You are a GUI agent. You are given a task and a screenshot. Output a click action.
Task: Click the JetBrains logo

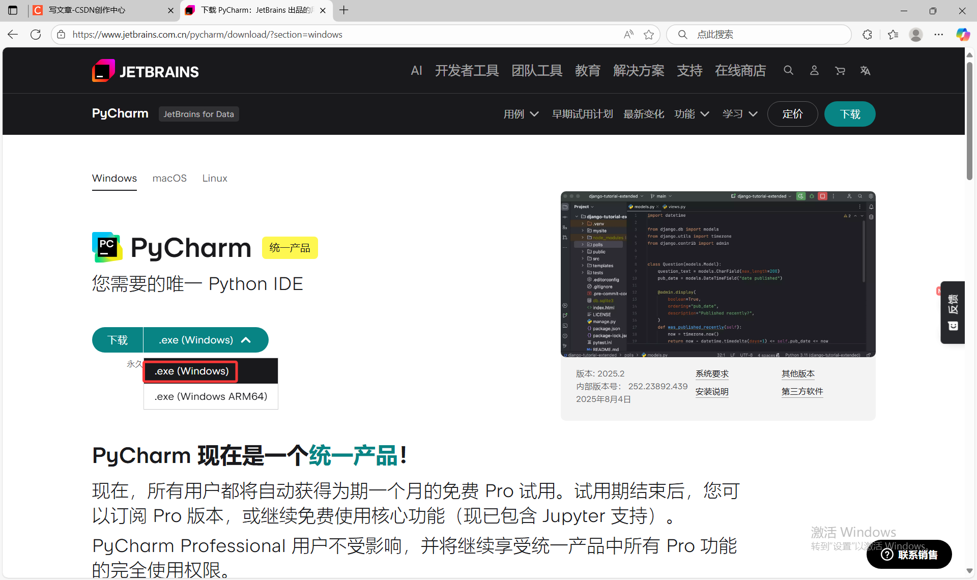pyautogui.click(x=145, y=71)
